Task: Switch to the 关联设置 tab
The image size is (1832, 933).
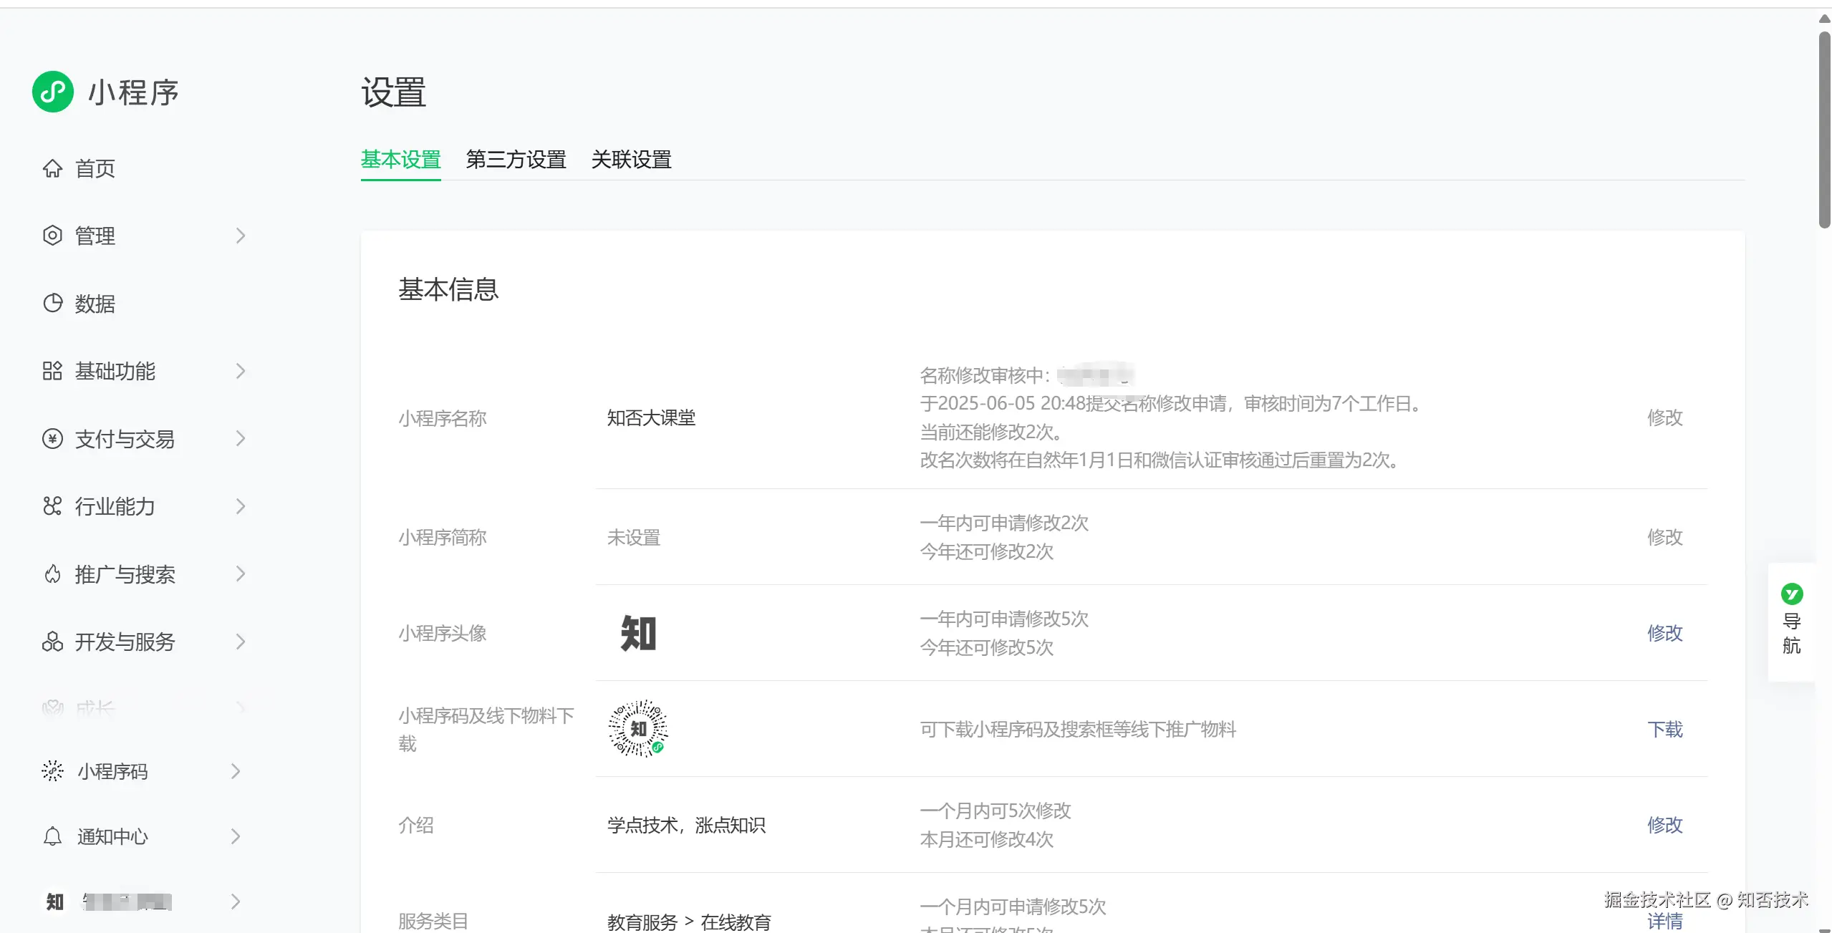Action: click(631, 160)
